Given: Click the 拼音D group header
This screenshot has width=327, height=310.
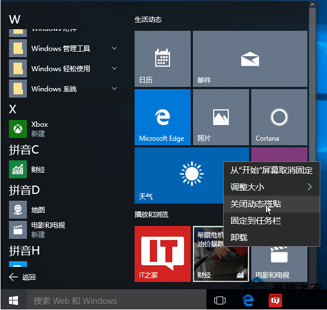Looking at the screenshot, I should coord(24,190).
